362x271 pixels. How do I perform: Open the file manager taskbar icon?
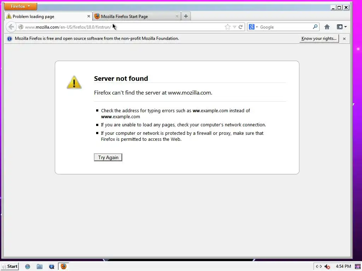coord(40,266)
